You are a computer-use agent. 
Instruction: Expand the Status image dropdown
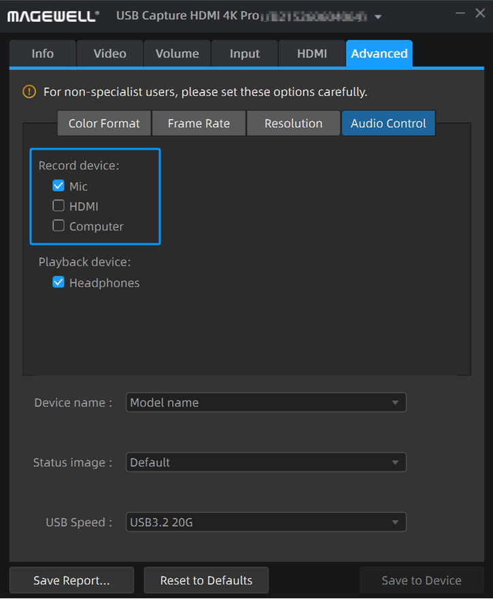tap(266, 462)
